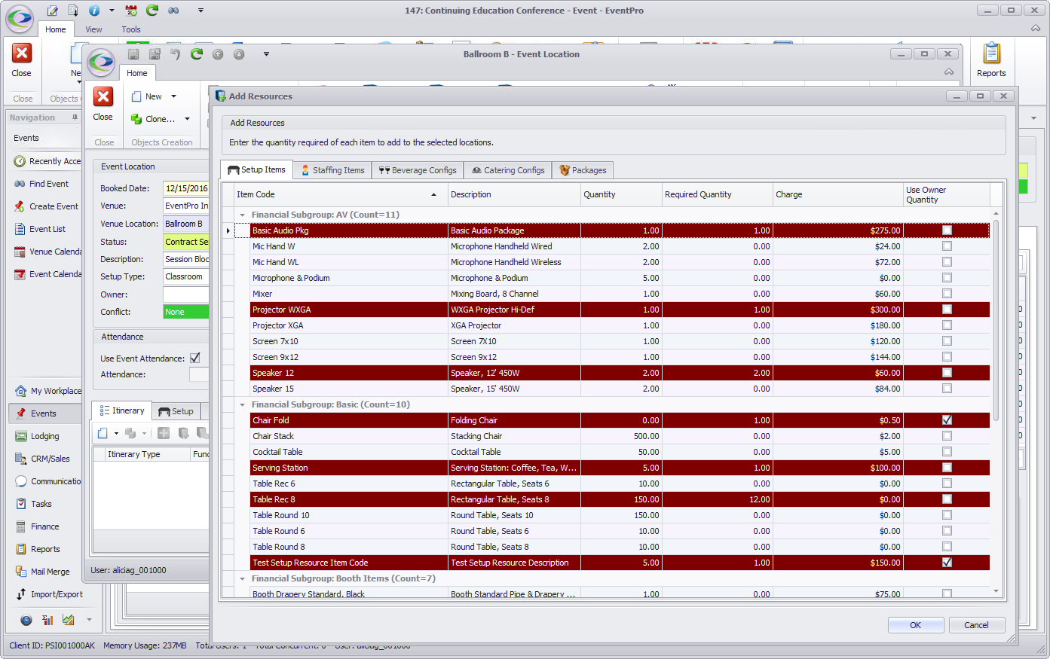Click the sigma chart icon at navigation bottom
The image size is (1050, 659).
coord(47,620)
